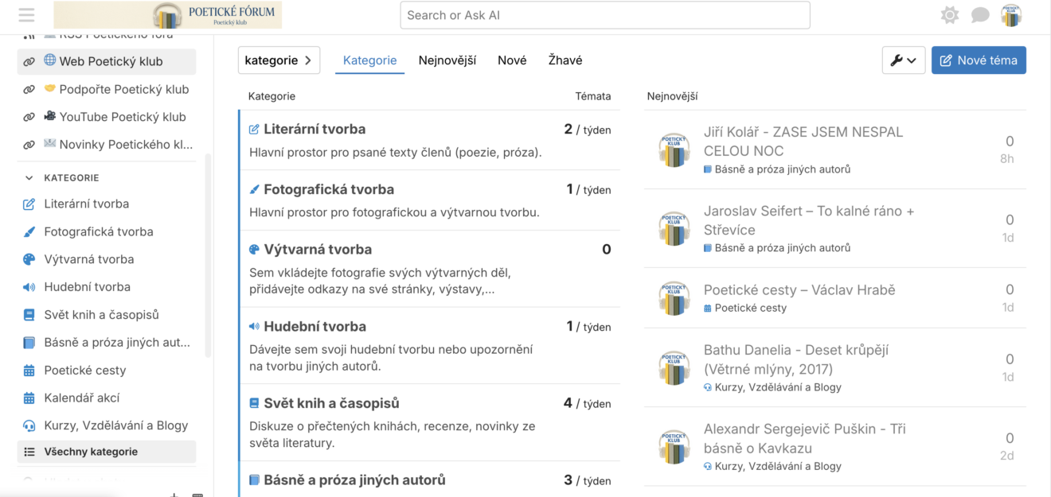Open Všechny kategorie in sidebar
The image size is (1051, 497).
107,452
